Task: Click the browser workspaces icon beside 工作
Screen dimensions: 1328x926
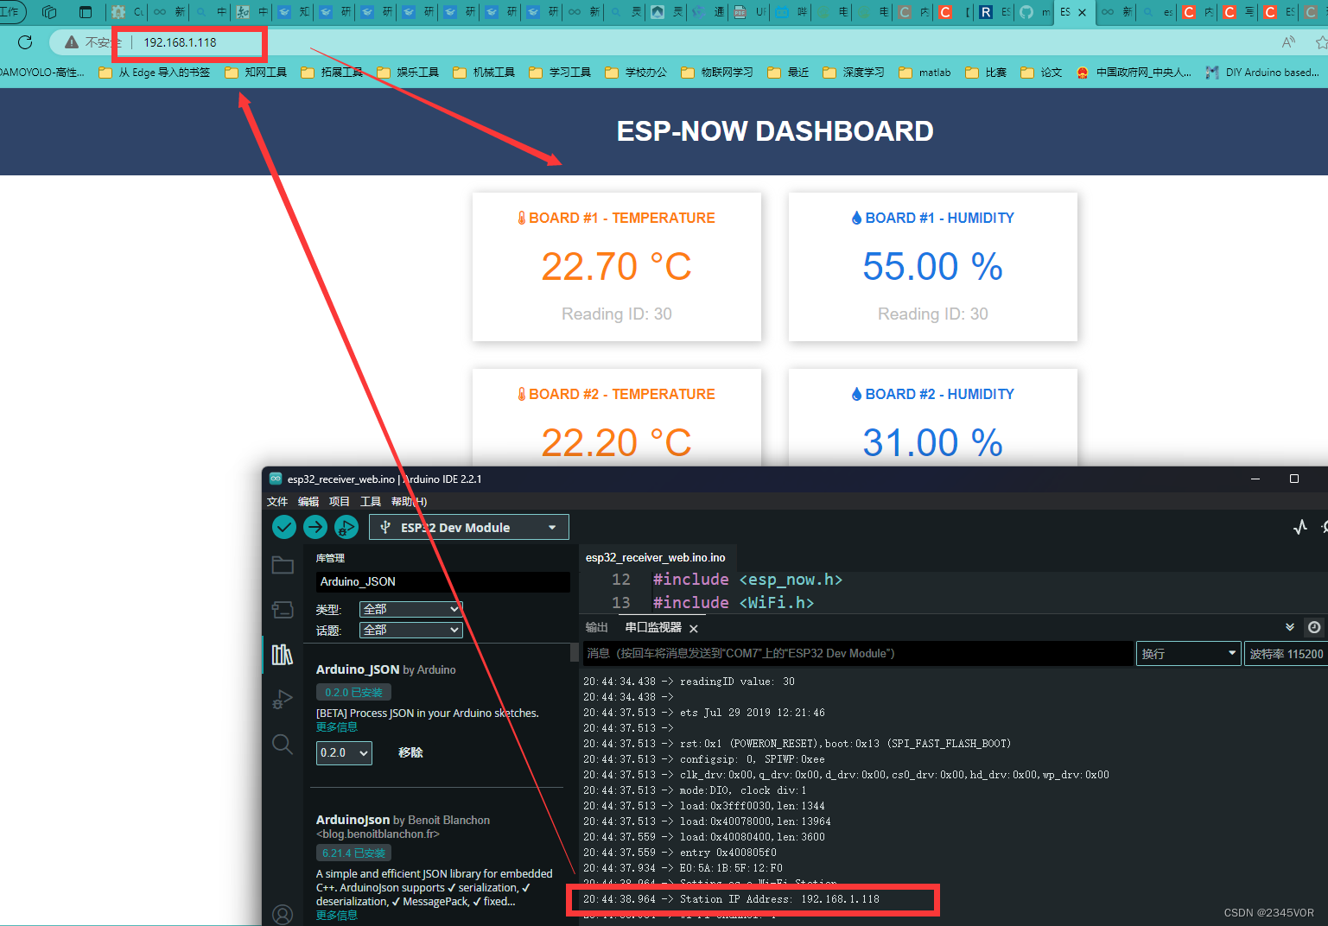Action: [x=49, y=12]
